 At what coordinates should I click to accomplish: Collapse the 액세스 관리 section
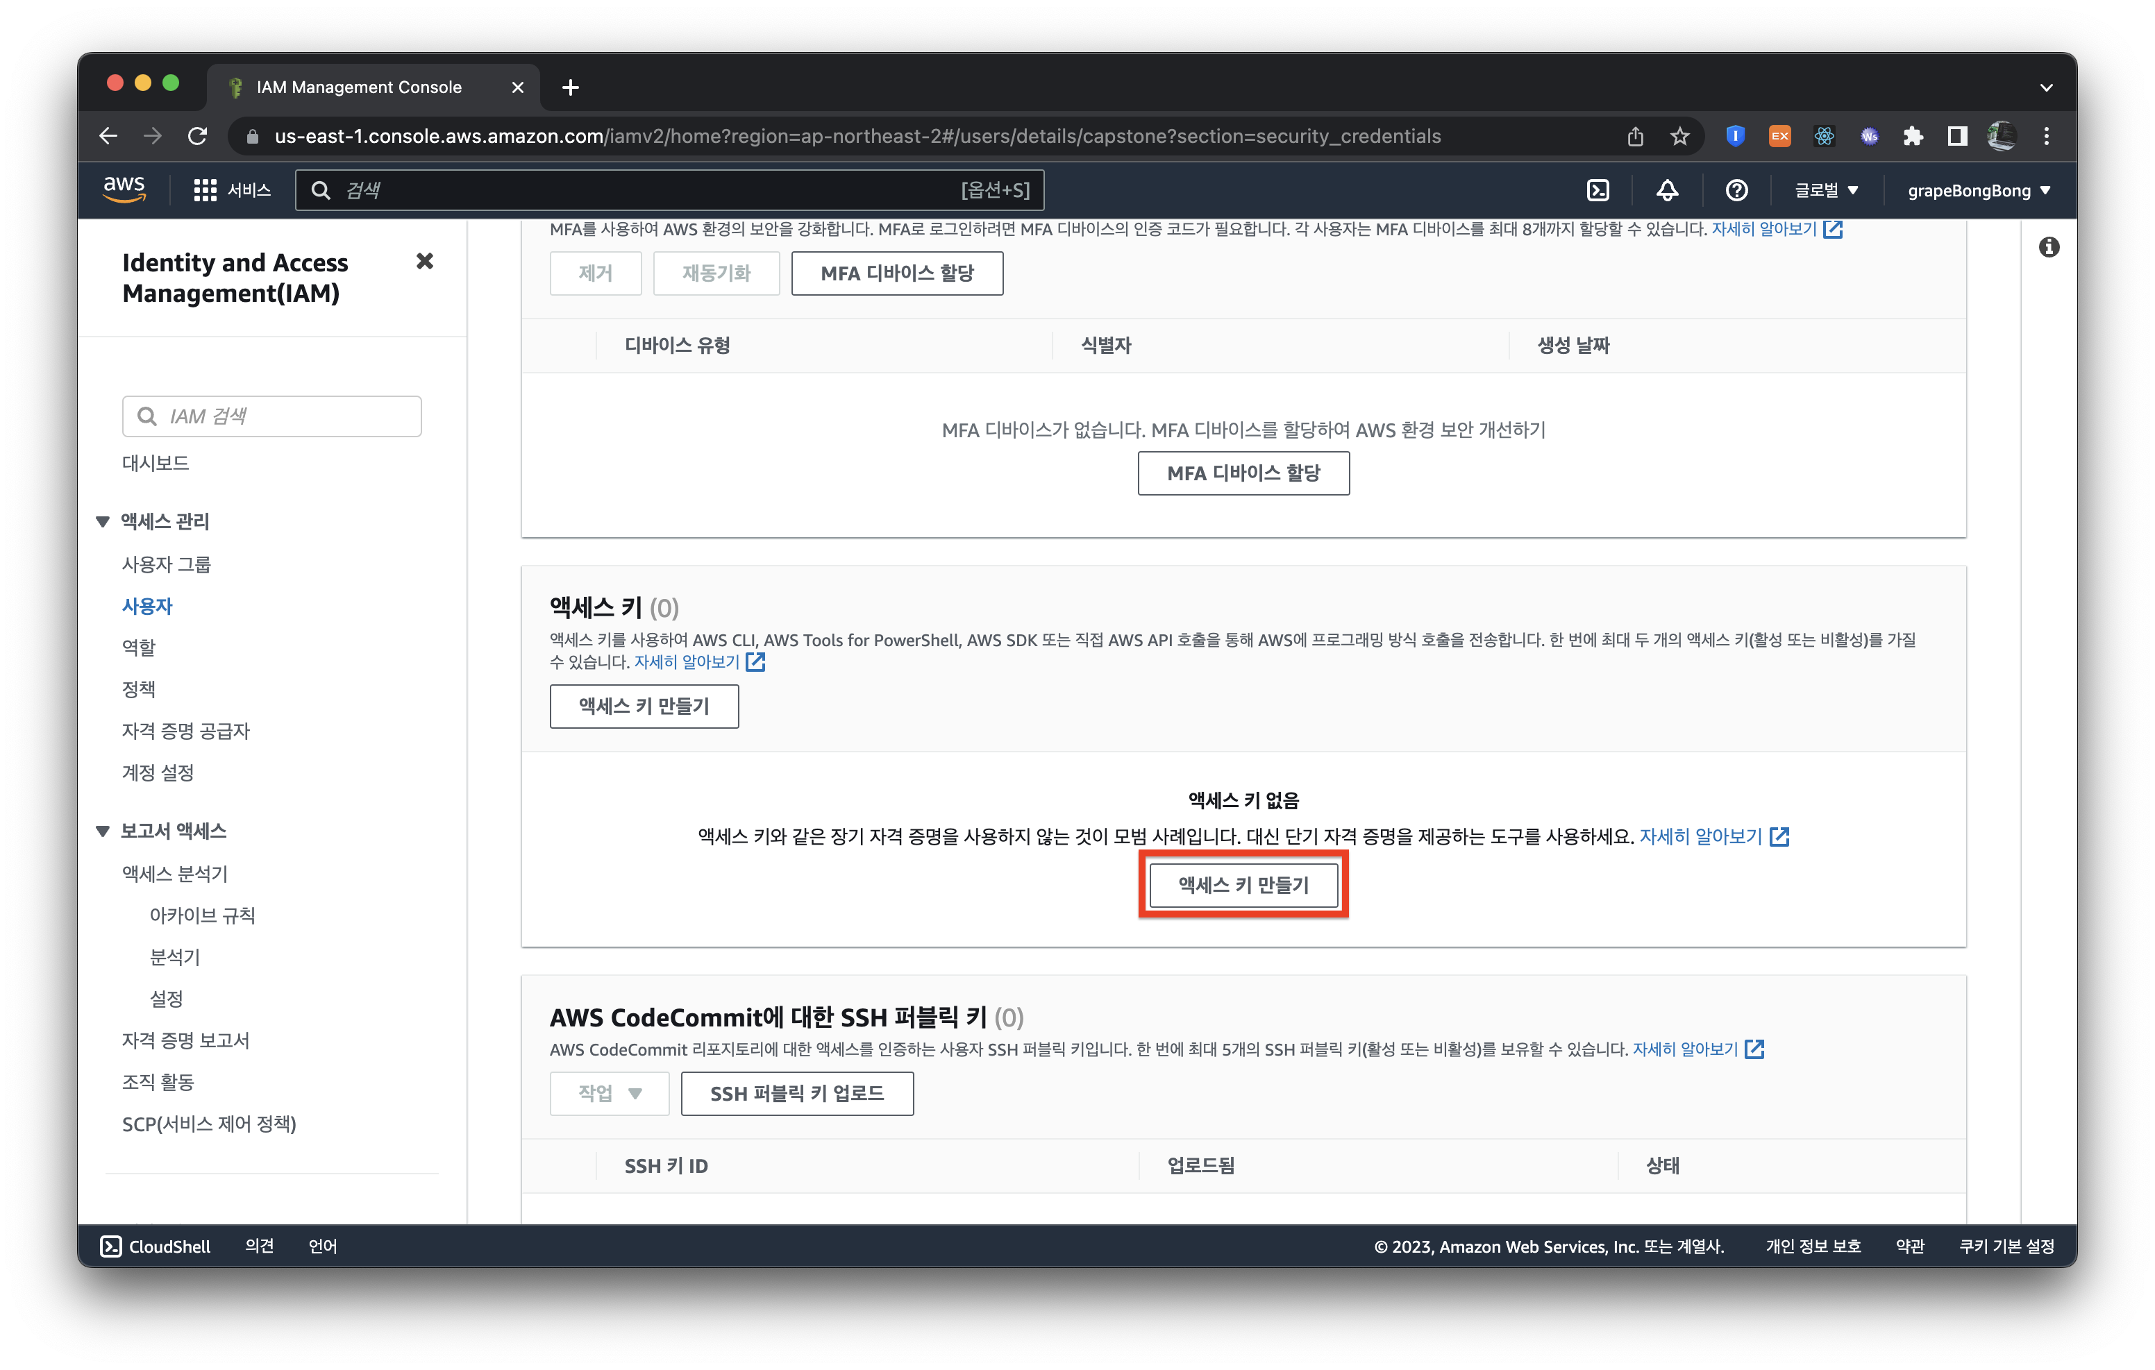103,521
